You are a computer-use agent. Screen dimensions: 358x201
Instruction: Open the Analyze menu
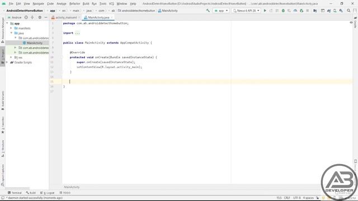62,4
